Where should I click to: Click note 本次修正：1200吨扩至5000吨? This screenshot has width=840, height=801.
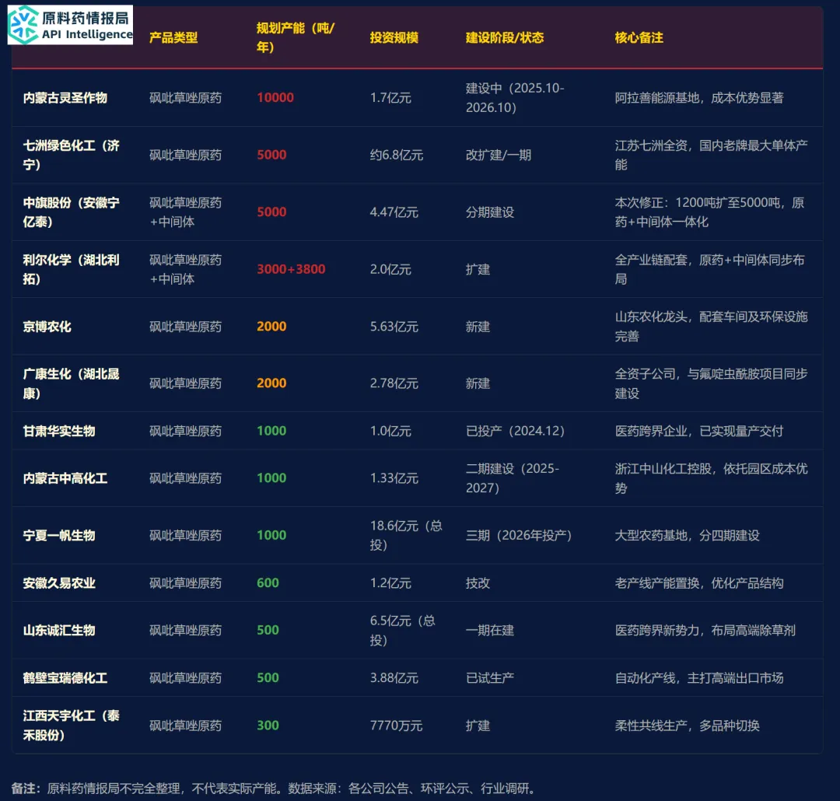pyautogui.click(x=697, y=202)
